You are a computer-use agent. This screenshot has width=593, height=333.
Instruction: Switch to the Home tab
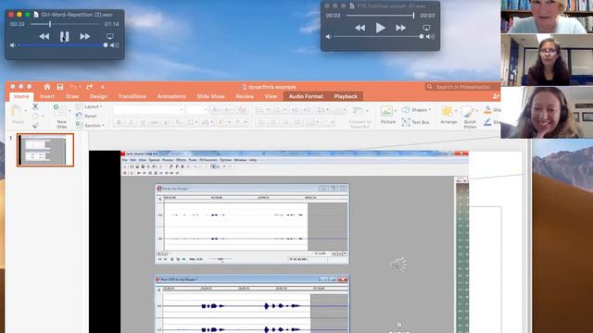(x=21, y=96)
